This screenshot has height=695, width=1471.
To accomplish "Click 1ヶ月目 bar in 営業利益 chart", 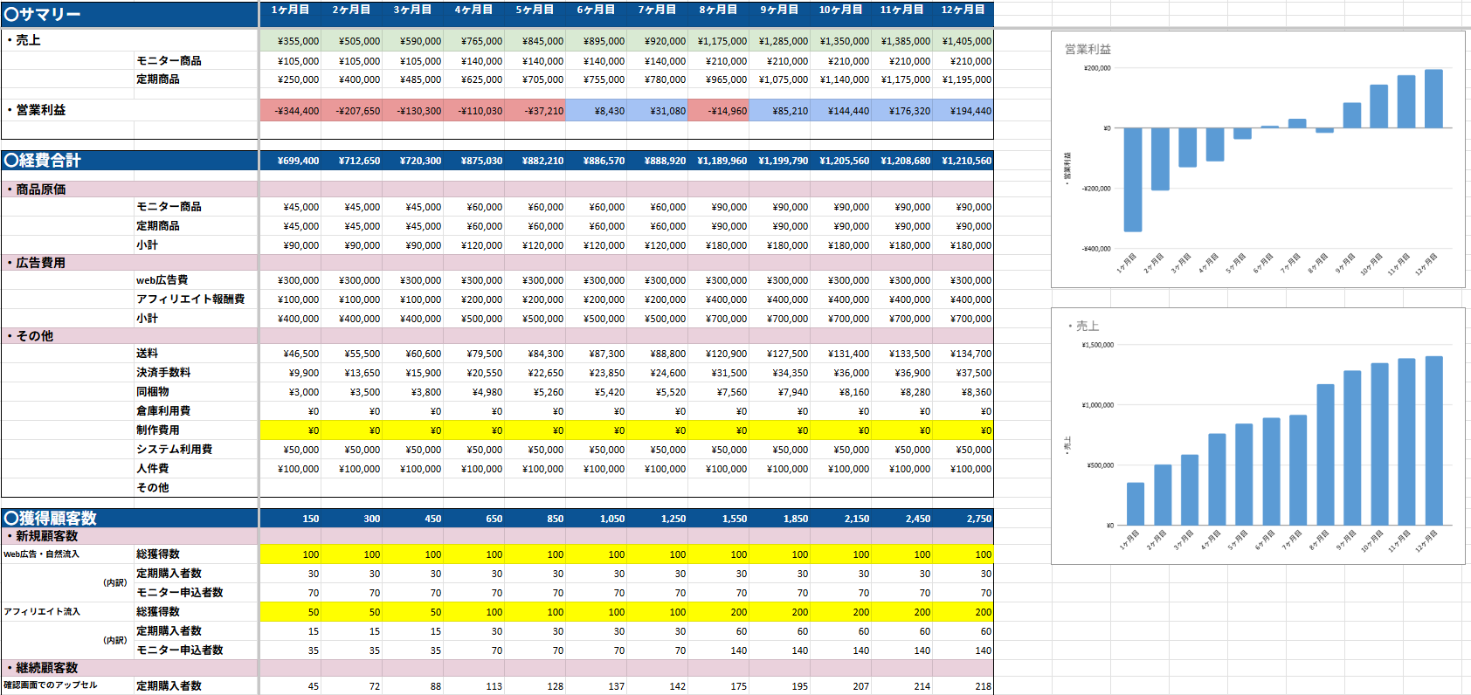I will [x=1133, y=180].
